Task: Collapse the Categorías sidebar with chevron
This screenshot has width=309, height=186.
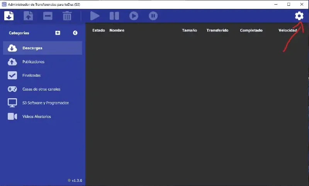Action: [75, 33]
